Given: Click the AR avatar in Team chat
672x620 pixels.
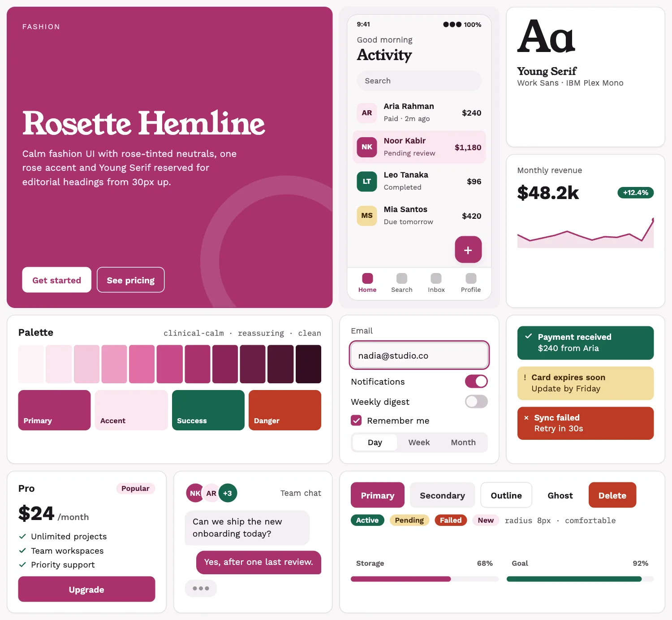Looking at the screenshot, I should tap(211, 493).
